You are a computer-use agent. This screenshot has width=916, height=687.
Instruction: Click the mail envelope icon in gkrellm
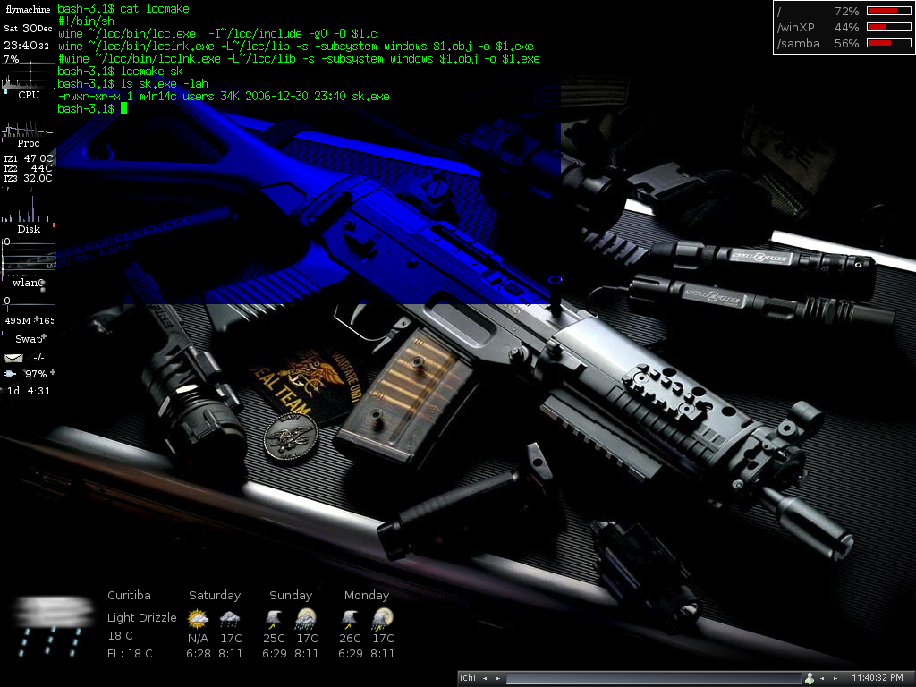pos(13,358)
